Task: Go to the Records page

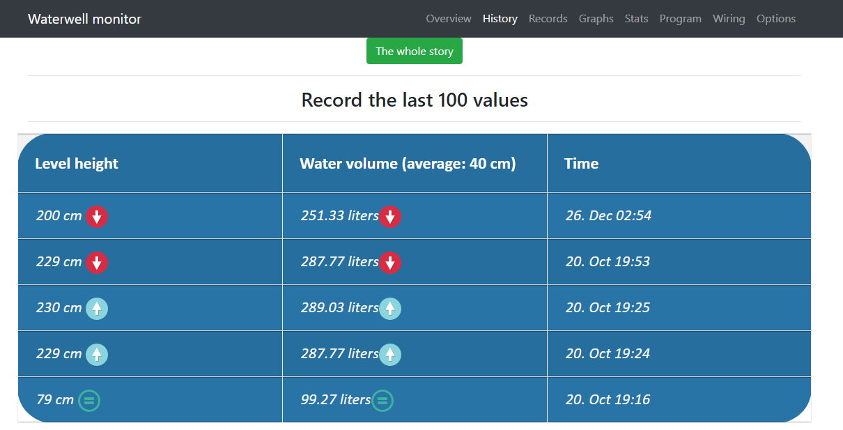Action: (x=548, y=19)
